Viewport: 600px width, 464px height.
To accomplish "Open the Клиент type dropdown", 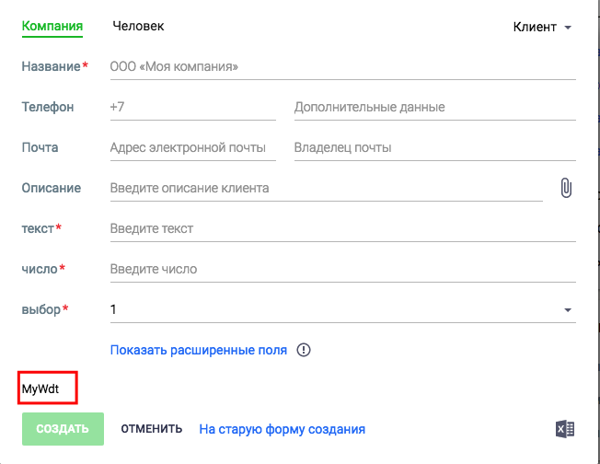I will (x=542, y=28).
